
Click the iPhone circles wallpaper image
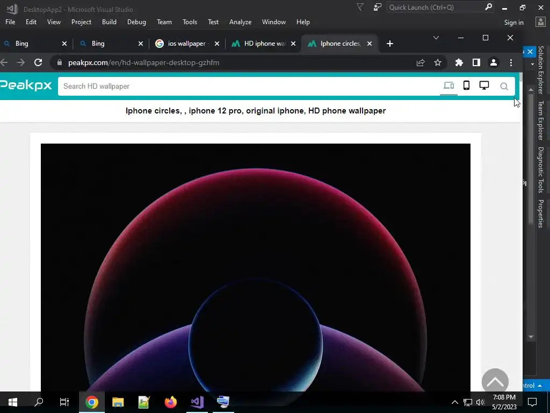coord(255,267)
